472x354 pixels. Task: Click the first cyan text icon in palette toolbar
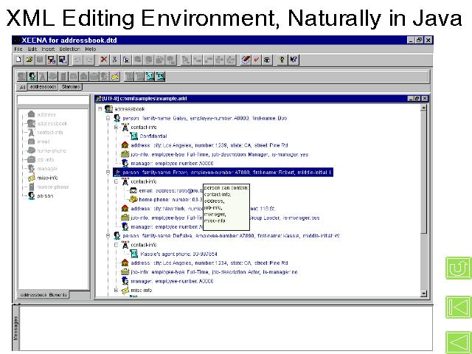150,77
